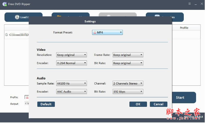The image size is (205, 123).
Task: Open the hamburger menu icon in the title bar
Action: [189, 4]
